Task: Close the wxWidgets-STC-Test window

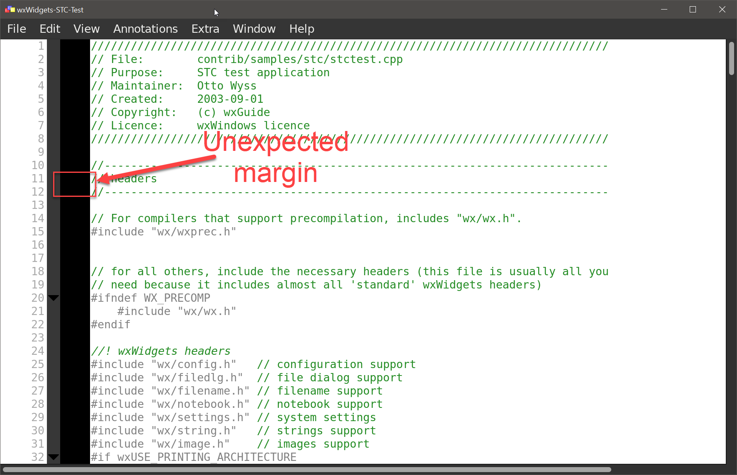Action: [722, 10]
